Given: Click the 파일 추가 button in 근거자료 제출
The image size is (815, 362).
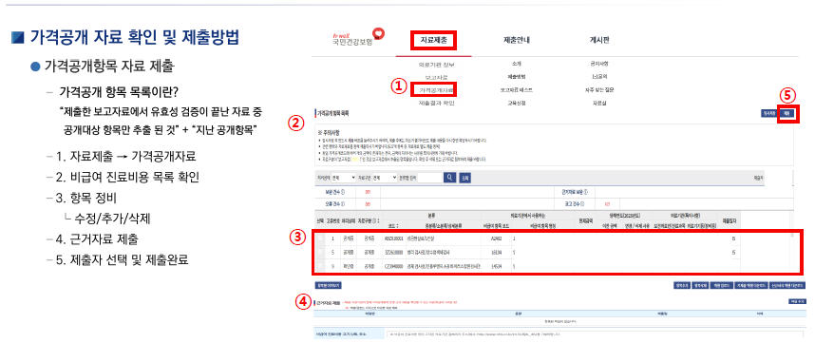Looking at the screenshot, I should [x=797, y=302].
